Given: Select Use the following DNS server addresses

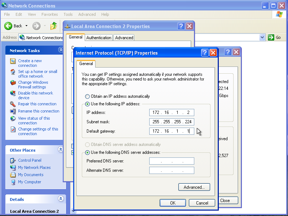Looking at the screenshot, I should pyautogui.click(x=87, y=152).
